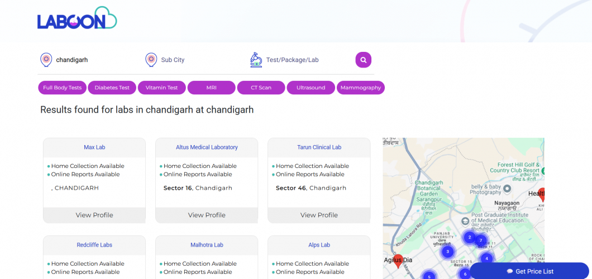This screenshot has height=279, width=592.
Task: Select the Agilus Dia red map pin
Action: click(398, 261)
